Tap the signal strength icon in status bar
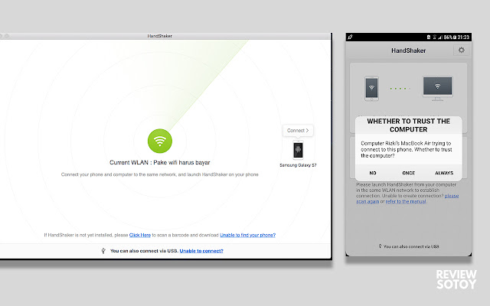490x306 pixels. click(440, 37)
